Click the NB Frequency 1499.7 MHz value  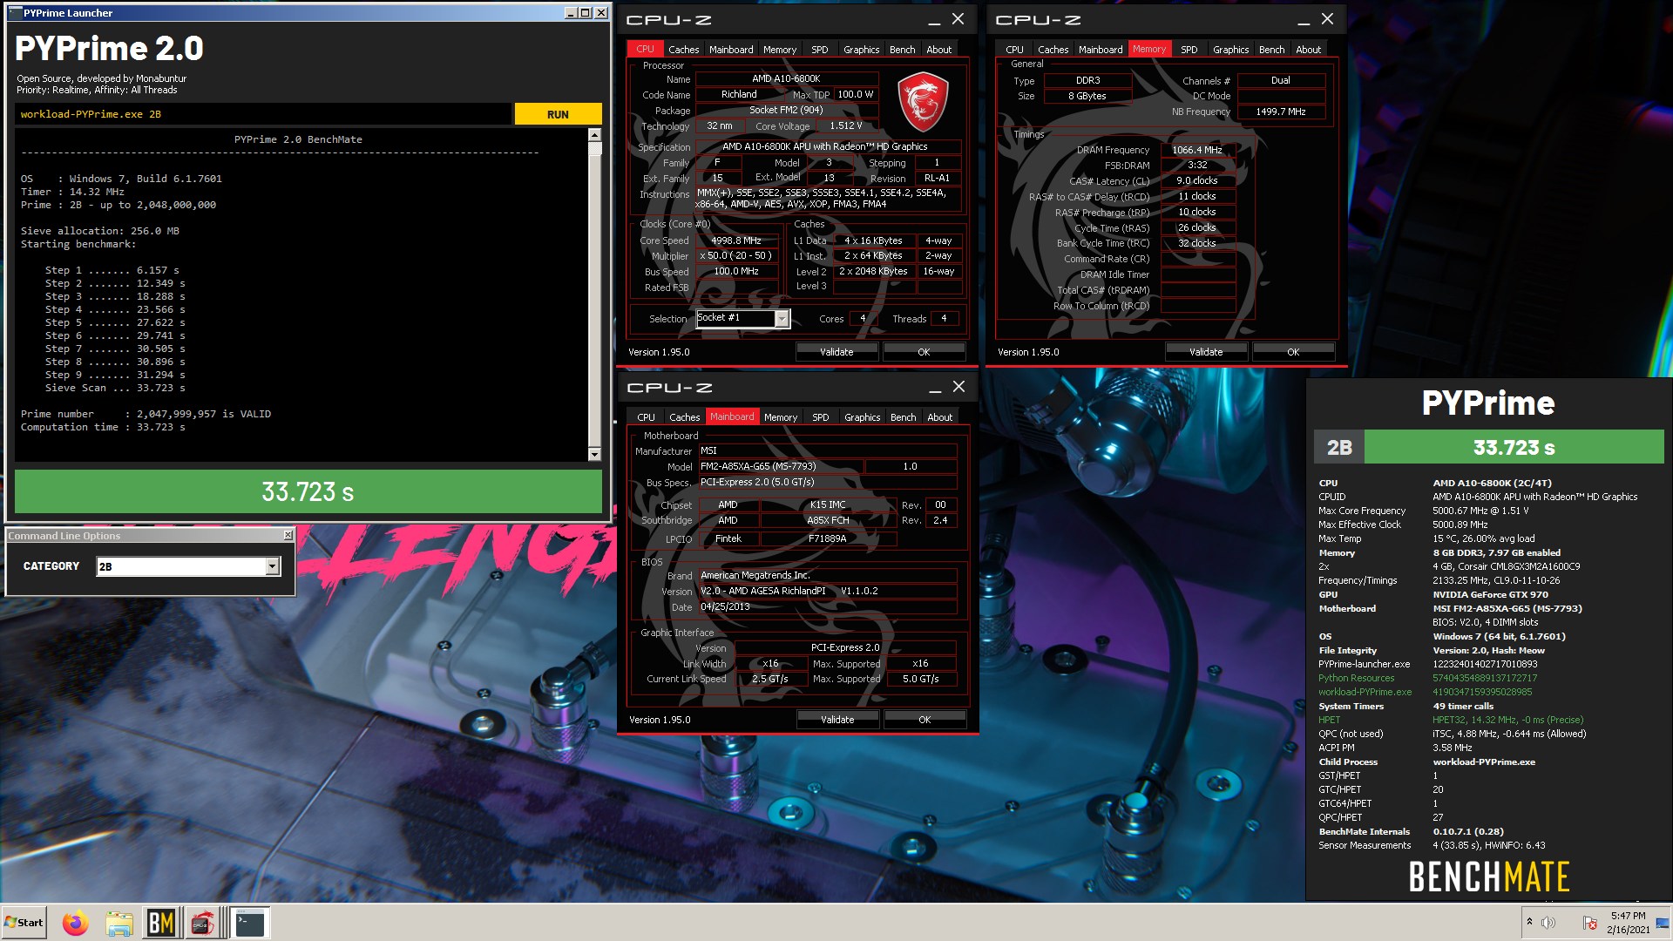1280,112
